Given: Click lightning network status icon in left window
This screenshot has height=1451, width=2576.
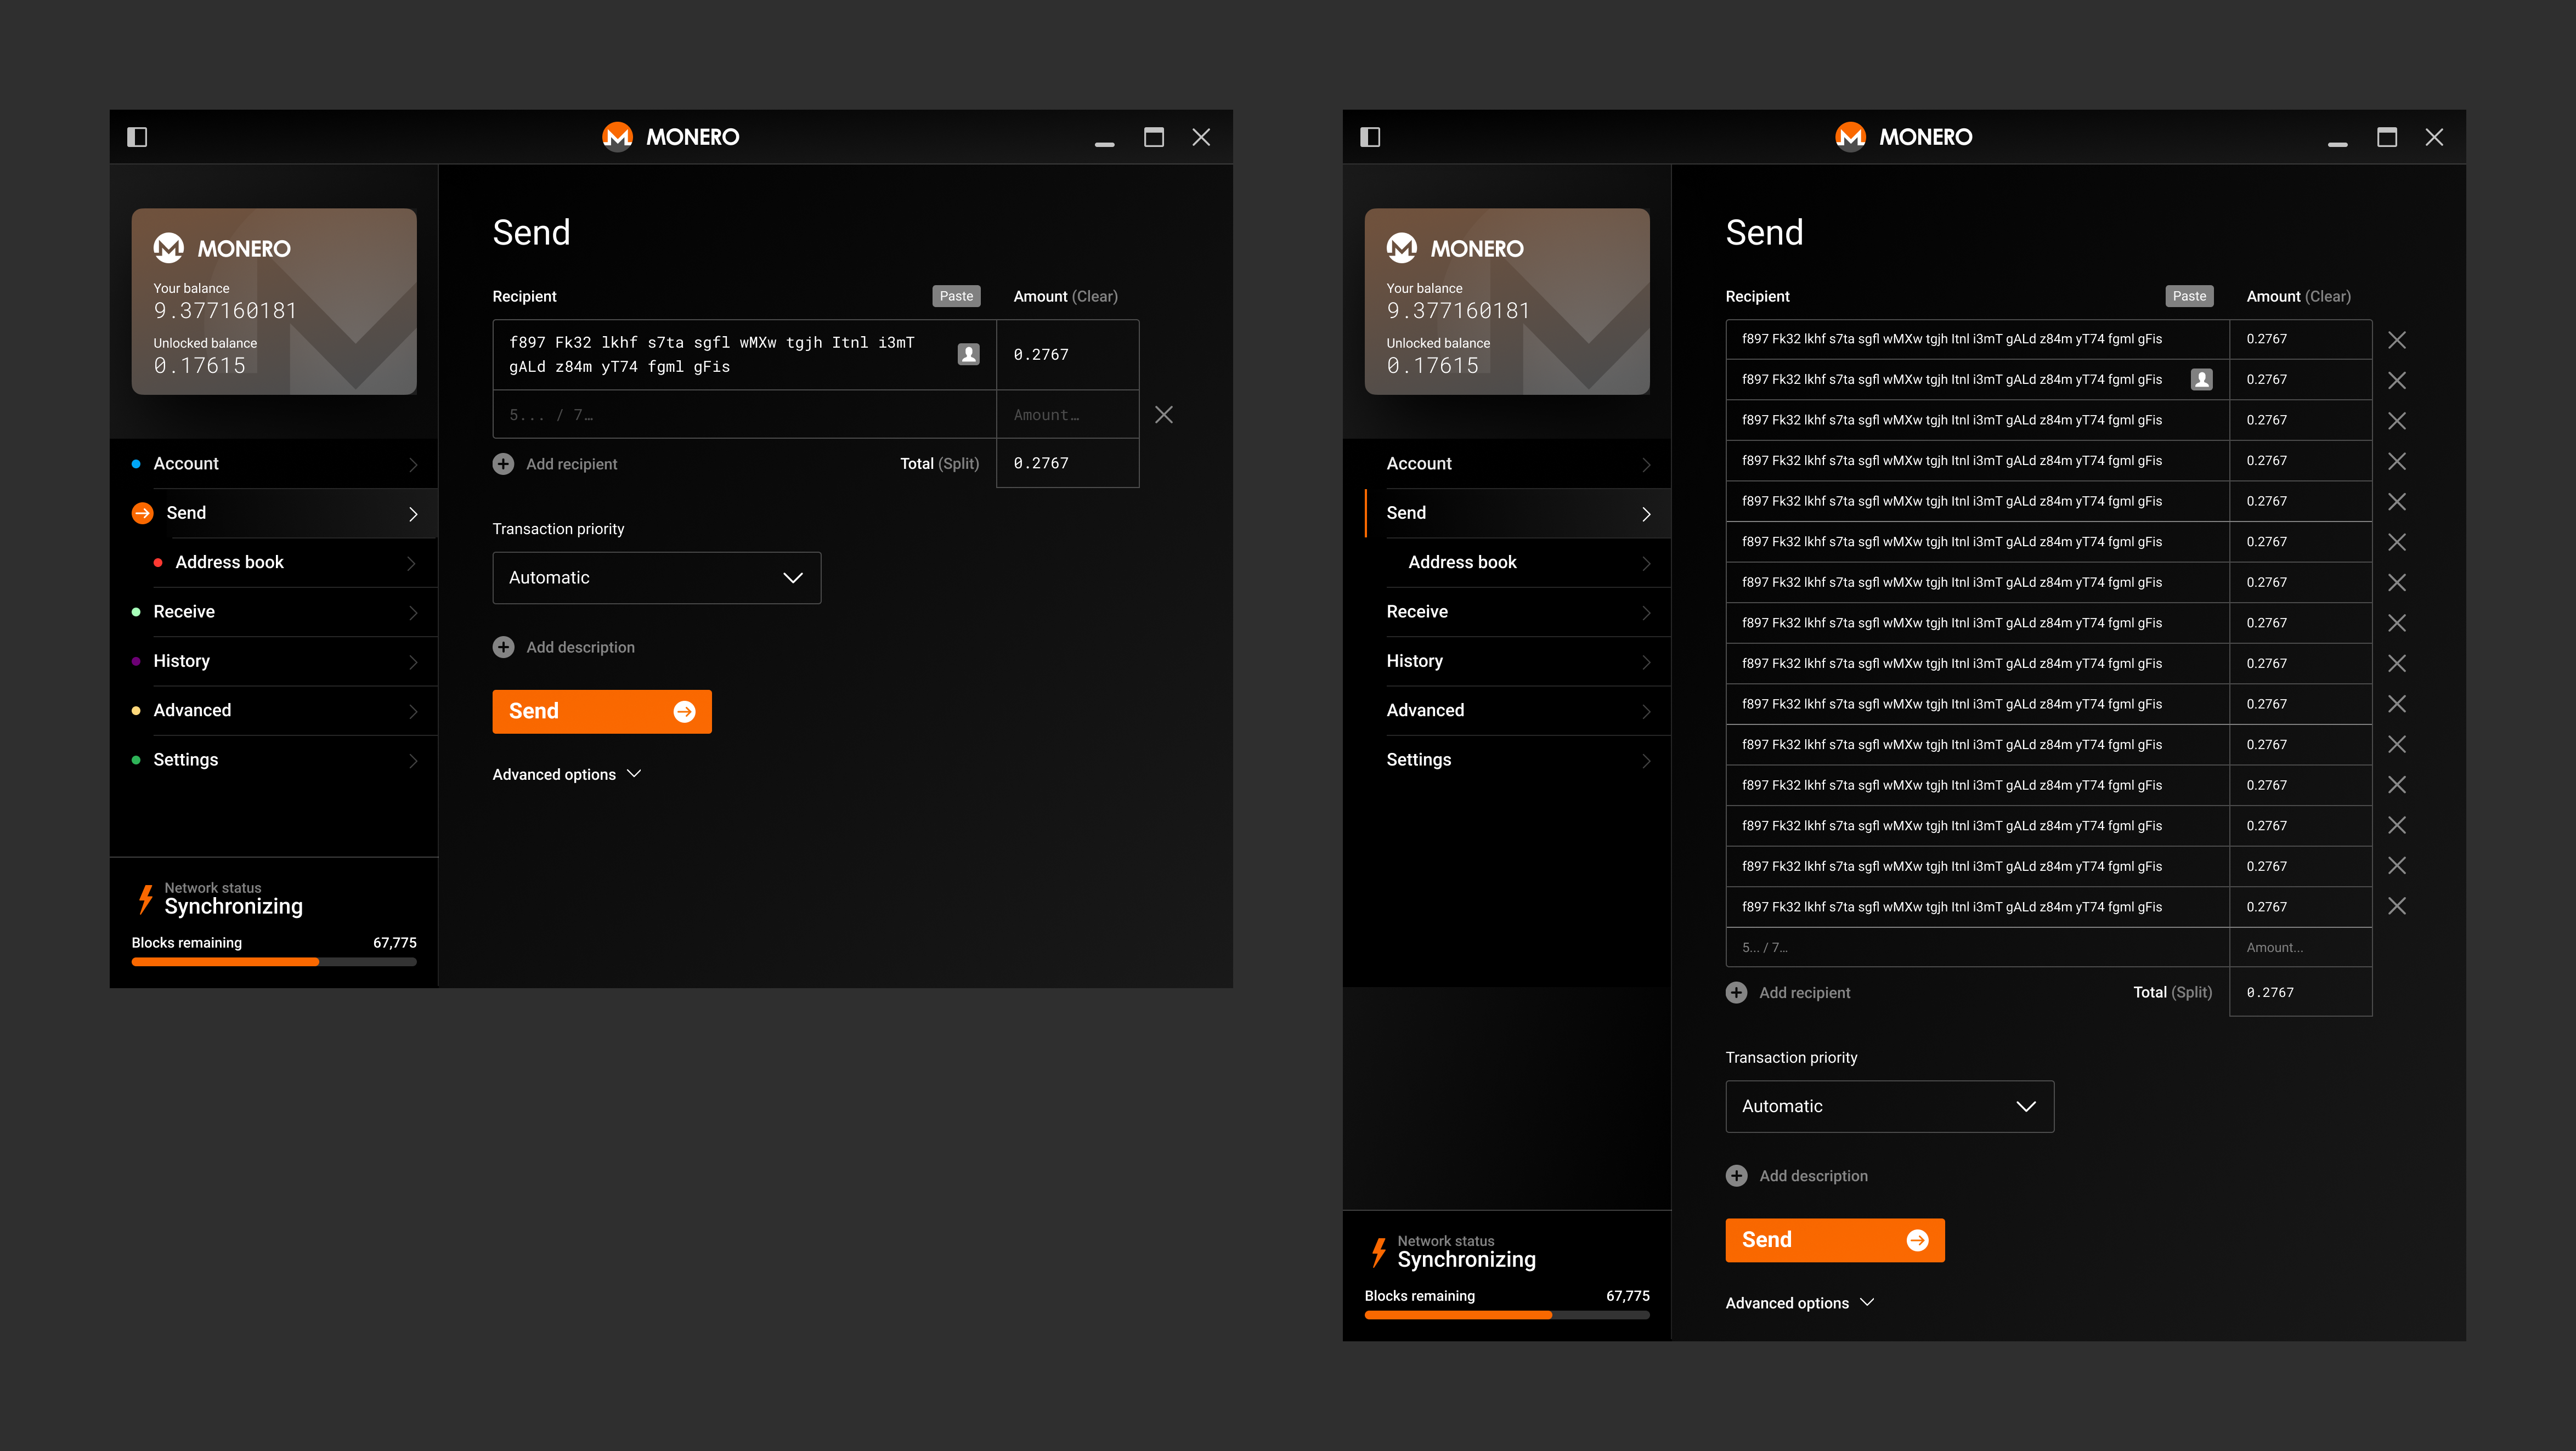Looking at the screenshot, I should [x=146, y=899].
